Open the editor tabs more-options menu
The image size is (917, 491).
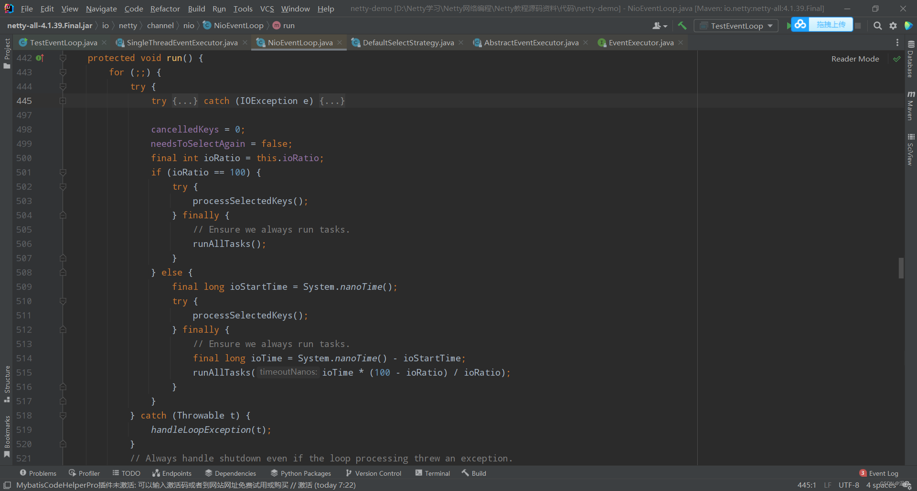coord(897,42)
